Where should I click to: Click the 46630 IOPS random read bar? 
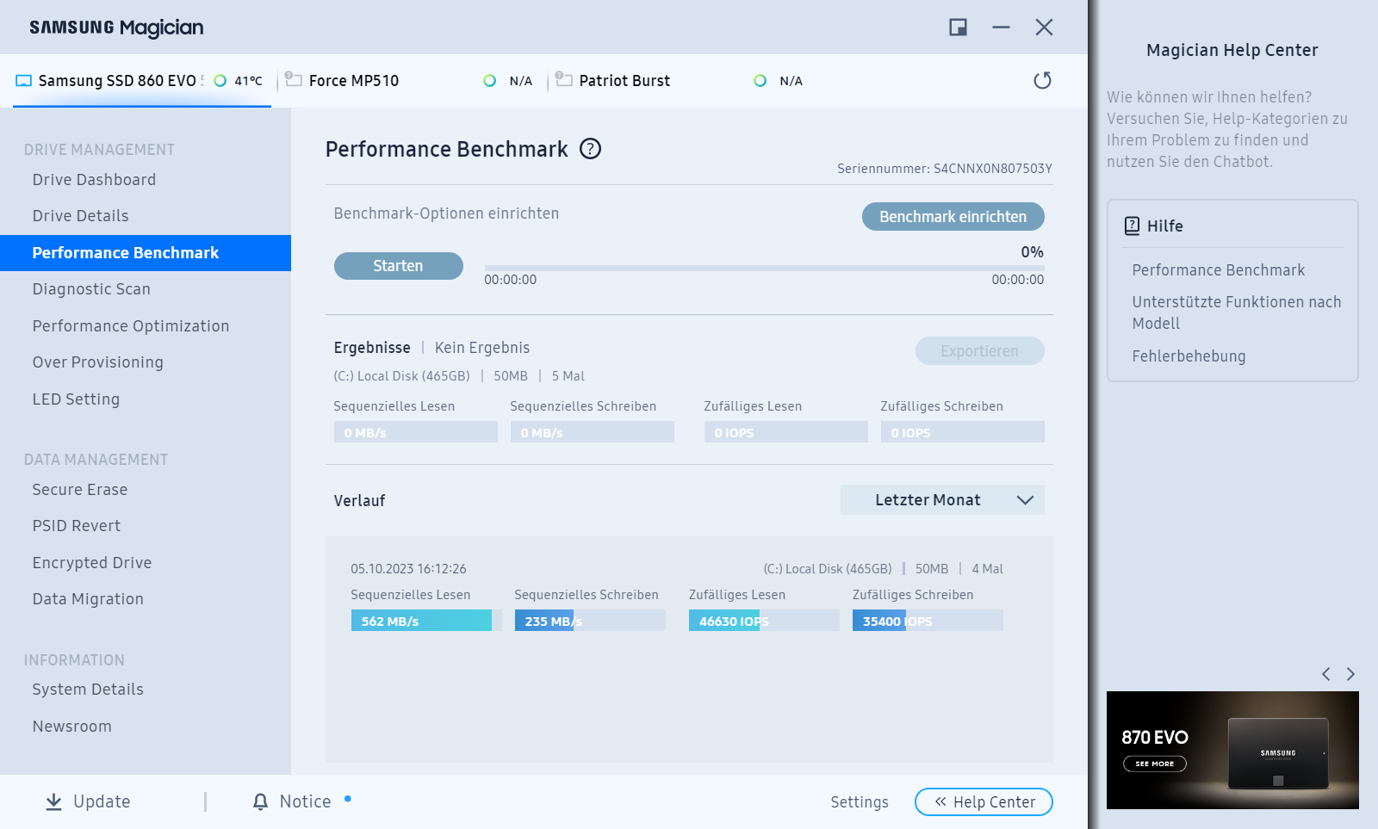(x=764, y=621)
